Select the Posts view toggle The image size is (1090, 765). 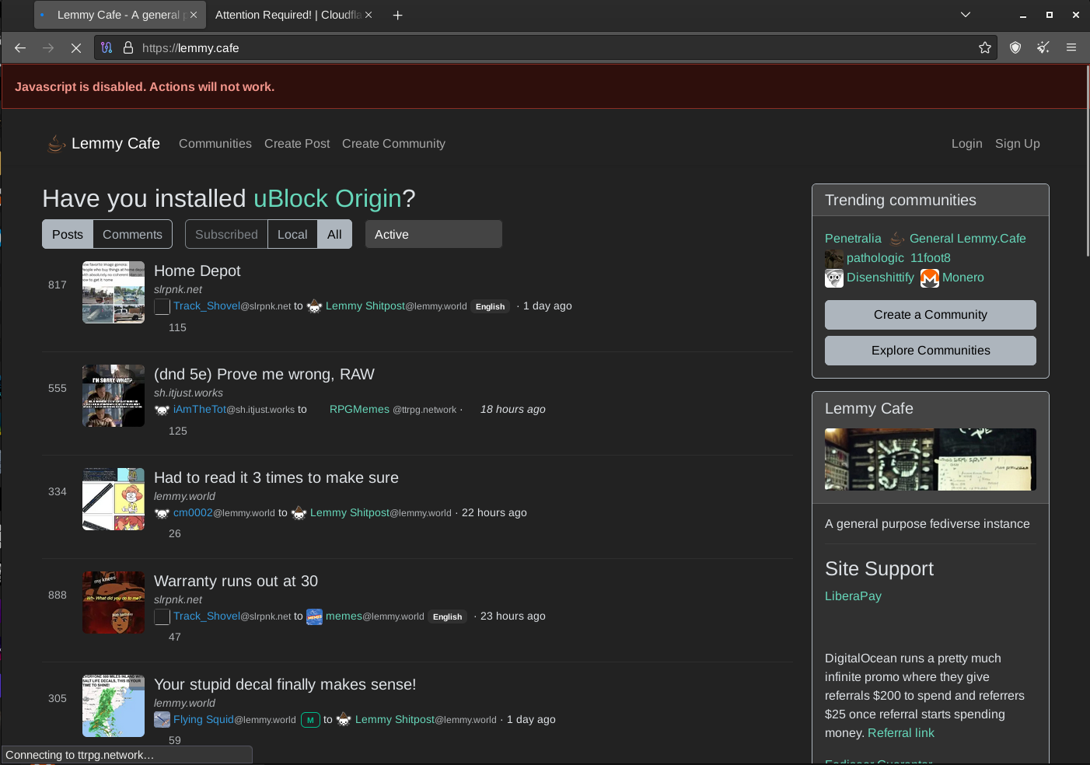click(68, 234)
